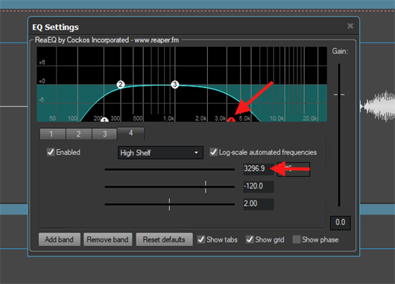The width and height of the screenshot is (395, 284).
Task: Click the frequency field showing 3296.9
Action: point(259,168)
